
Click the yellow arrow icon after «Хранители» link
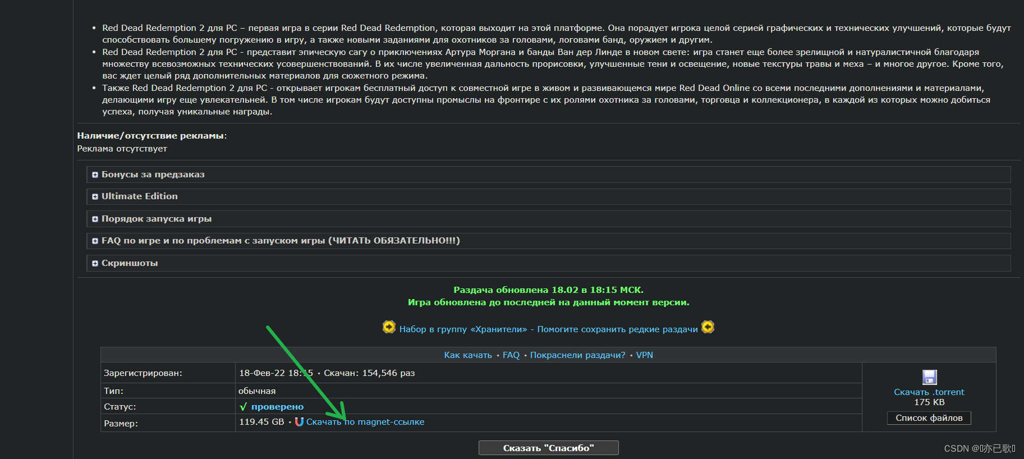[x=708, y=327]
